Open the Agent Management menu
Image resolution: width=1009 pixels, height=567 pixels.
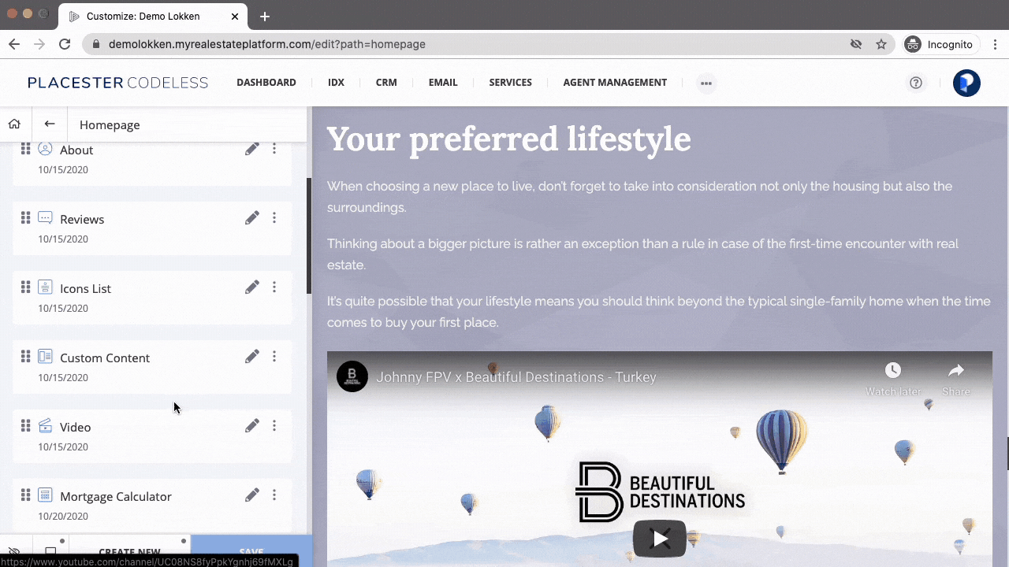[x=615, y=83]
